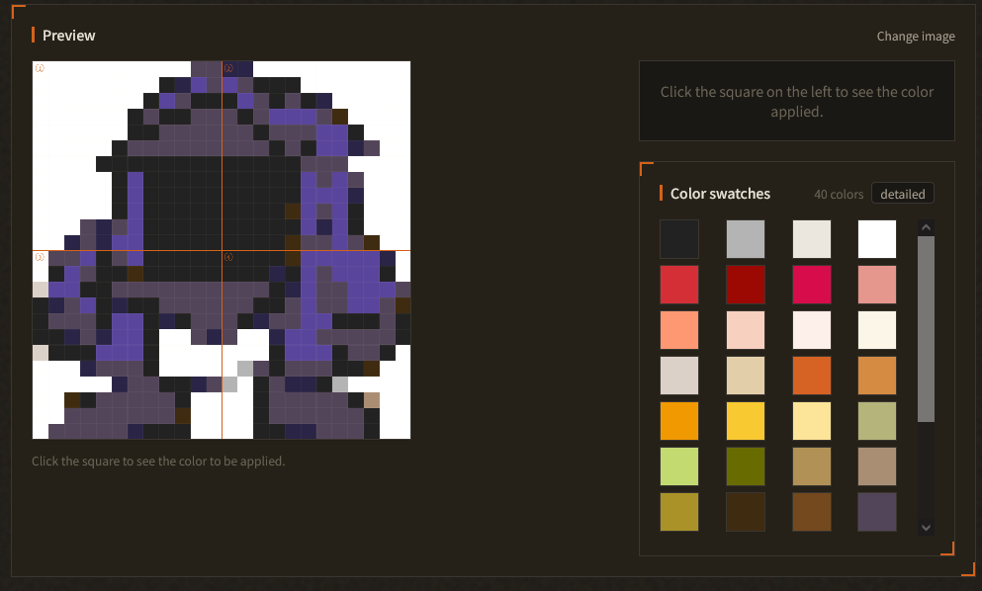Toggle the detailed swatches button

(903, 194)
